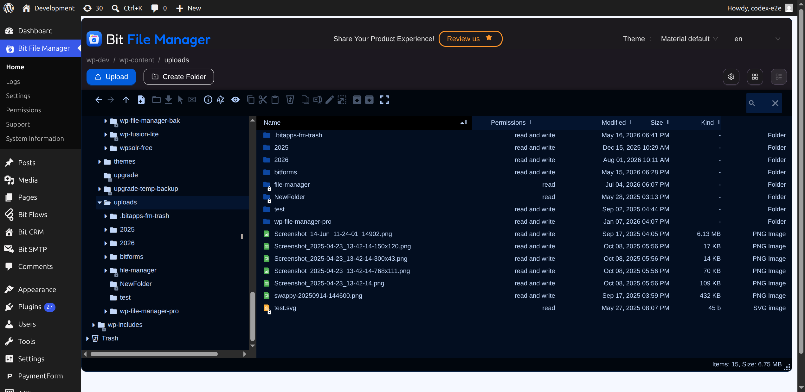The width and height of the screenshot is (805, 392).
Task: Open Howdy, codex-e2e user menu
Action: (x=760, y=8)
